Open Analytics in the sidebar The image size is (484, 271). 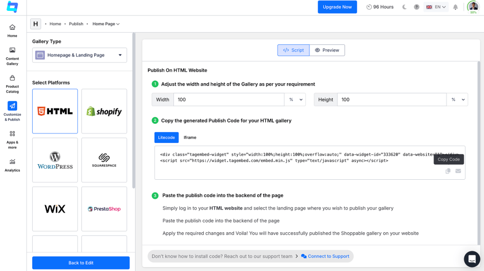(x=12, y=166)
